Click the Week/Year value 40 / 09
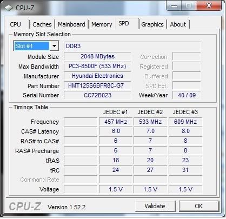 (187, 95)
